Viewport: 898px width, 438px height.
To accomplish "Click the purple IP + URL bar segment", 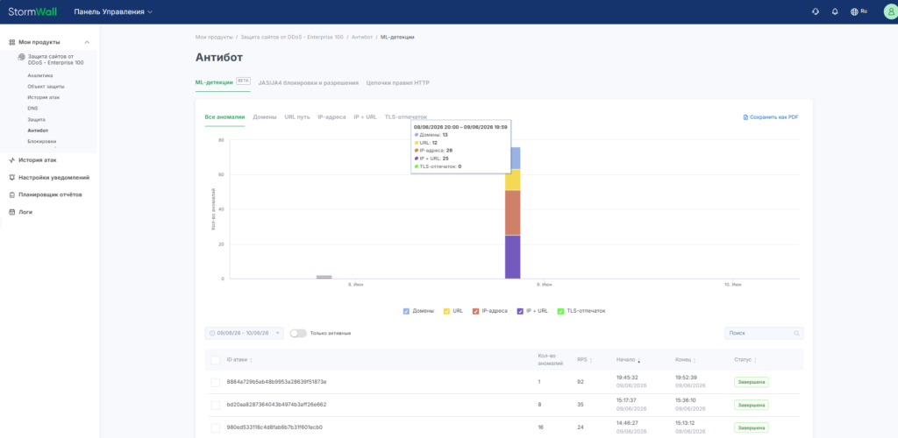I will (x=512, y=257).
